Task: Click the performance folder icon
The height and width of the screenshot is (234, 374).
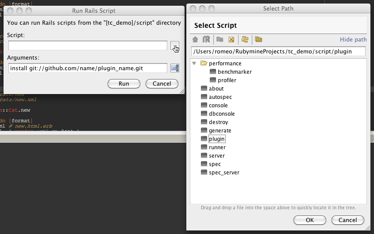Action: [204, 63]
